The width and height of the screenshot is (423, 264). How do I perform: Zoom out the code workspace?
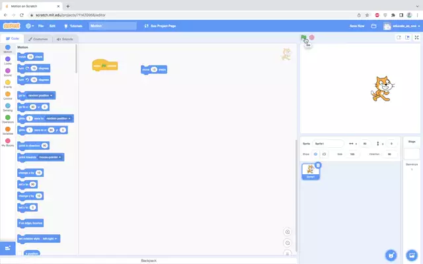[288, 243]
